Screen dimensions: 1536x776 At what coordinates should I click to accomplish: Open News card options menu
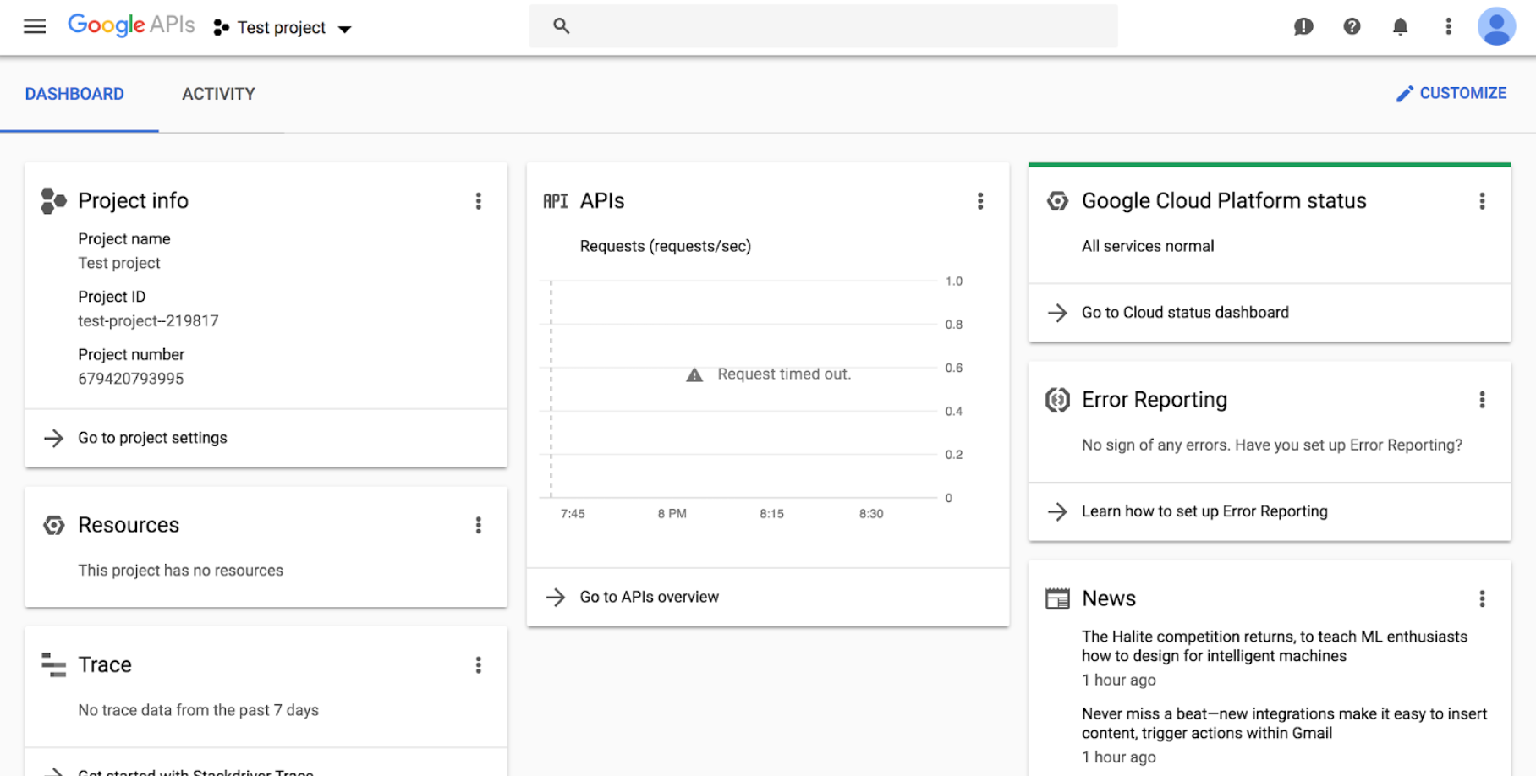[x=1482, y=598]
